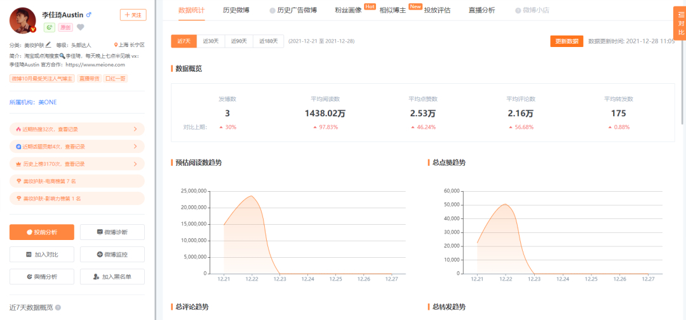
Task: Click the 平均阅读数 value 1438.02万
Action: (x=325, y=114)
